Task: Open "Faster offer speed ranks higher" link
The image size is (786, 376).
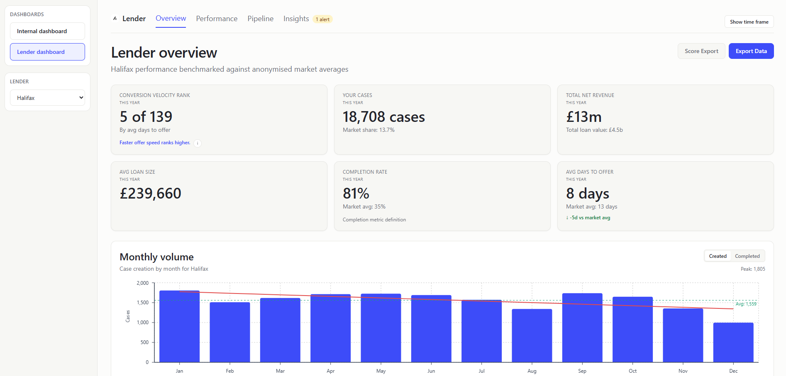Action: click(154, 142)
